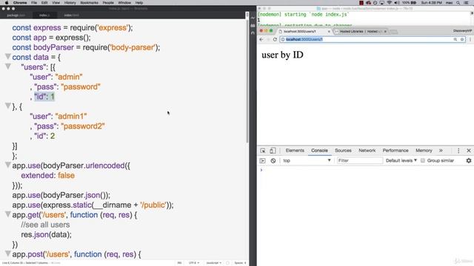Open the 'top' context dropdown
Image resolution: width=474 pixels, height=266 pixels.
click(x=307, y=161)
